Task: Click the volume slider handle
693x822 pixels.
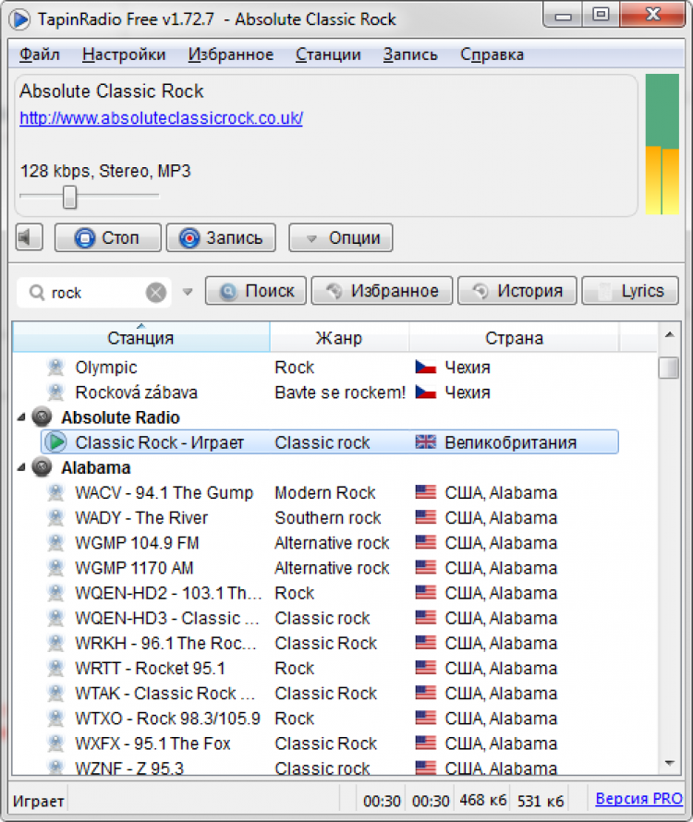Action: (69, 197)
